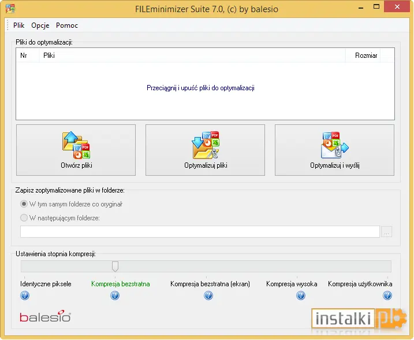This screenshot has width=414, height=340.
Task: Click the Nr column header
Action: pyautogui.click(x=28, y=56)
